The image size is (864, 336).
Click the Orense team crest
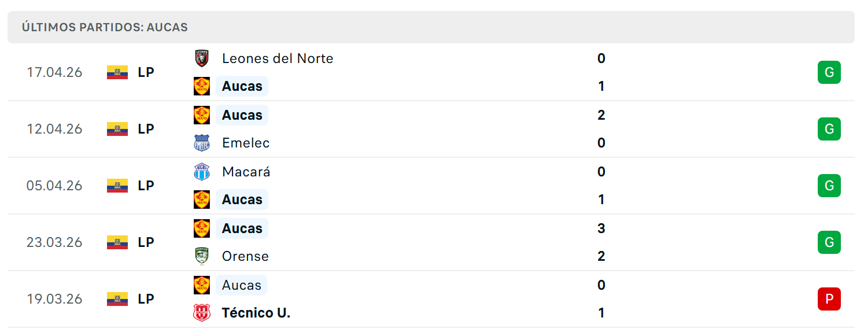tap(201, 256)
